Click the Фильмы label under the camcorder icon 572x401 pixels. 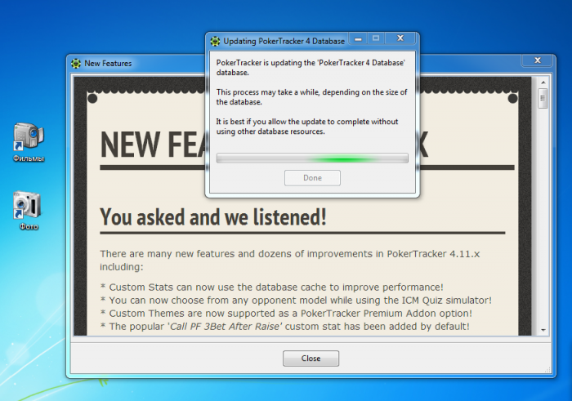click(29, 158)
